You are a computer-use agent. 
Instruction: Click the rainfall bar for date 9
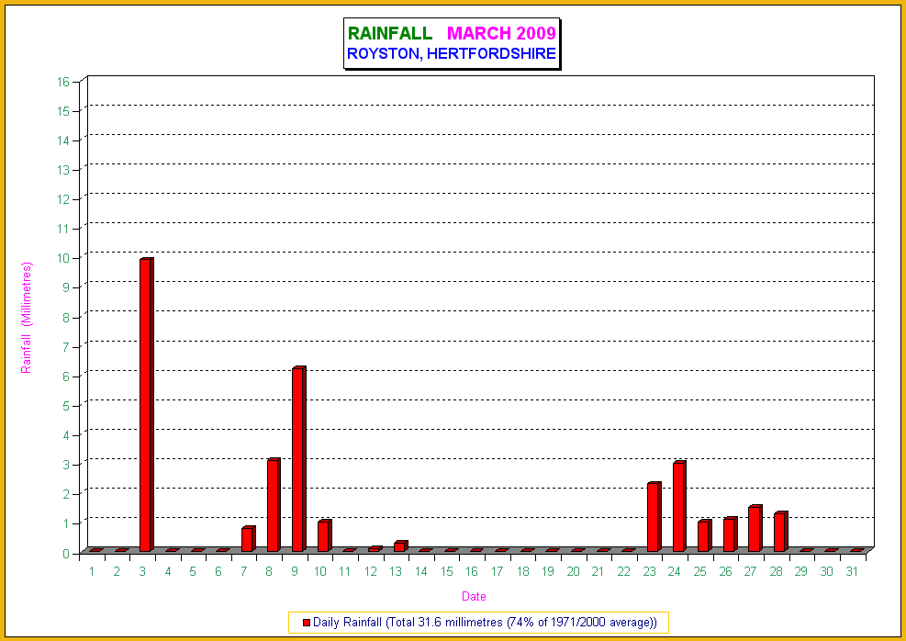click(298, 459)
